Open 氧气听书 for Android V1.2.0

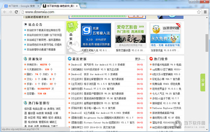coord(104,65)
